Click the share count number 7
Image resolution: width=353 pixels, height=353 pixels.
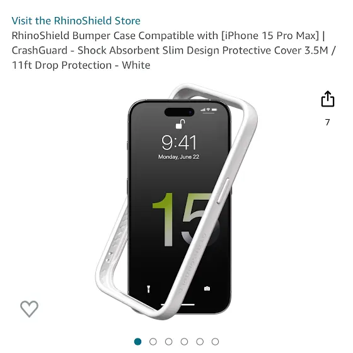328,122
